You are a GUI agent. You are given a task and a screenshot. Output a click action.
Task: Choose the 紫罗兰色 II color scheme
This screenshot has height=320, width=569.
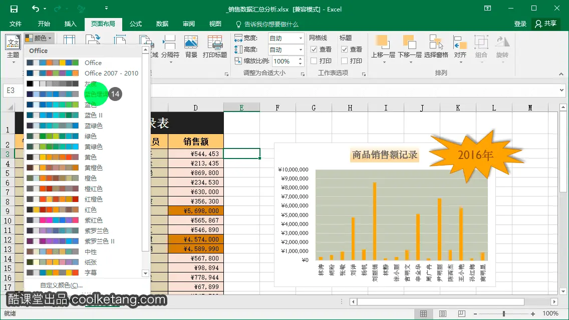(84, 241)
